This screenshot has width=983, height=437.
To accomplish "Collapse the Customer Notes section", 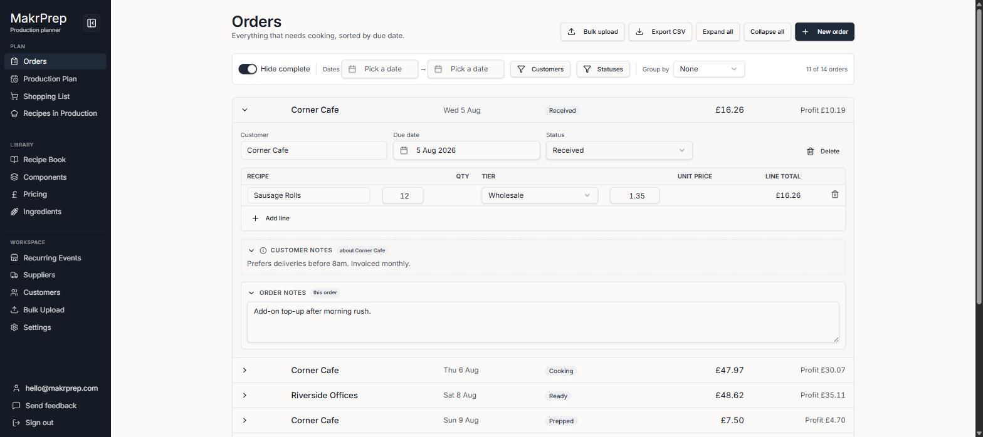I will tap(251, 250).
